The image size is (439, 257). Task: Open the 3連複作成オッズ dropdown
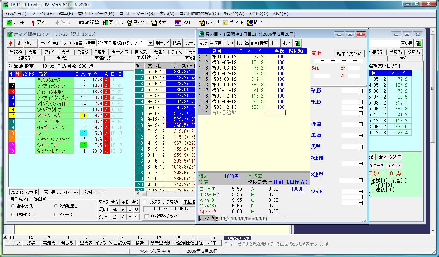(x=151, y=43)
